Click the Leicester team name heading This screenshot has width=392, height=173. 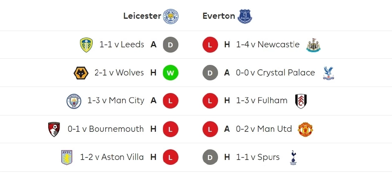tap(142, 16)
